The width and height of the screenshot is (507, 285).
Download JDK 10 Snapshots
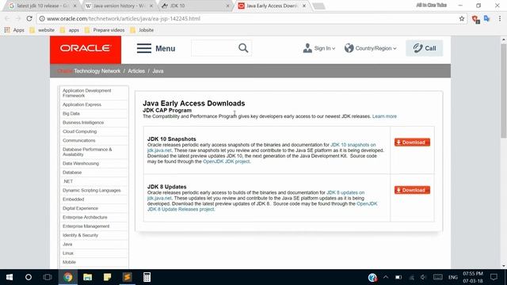click(412, 142)
